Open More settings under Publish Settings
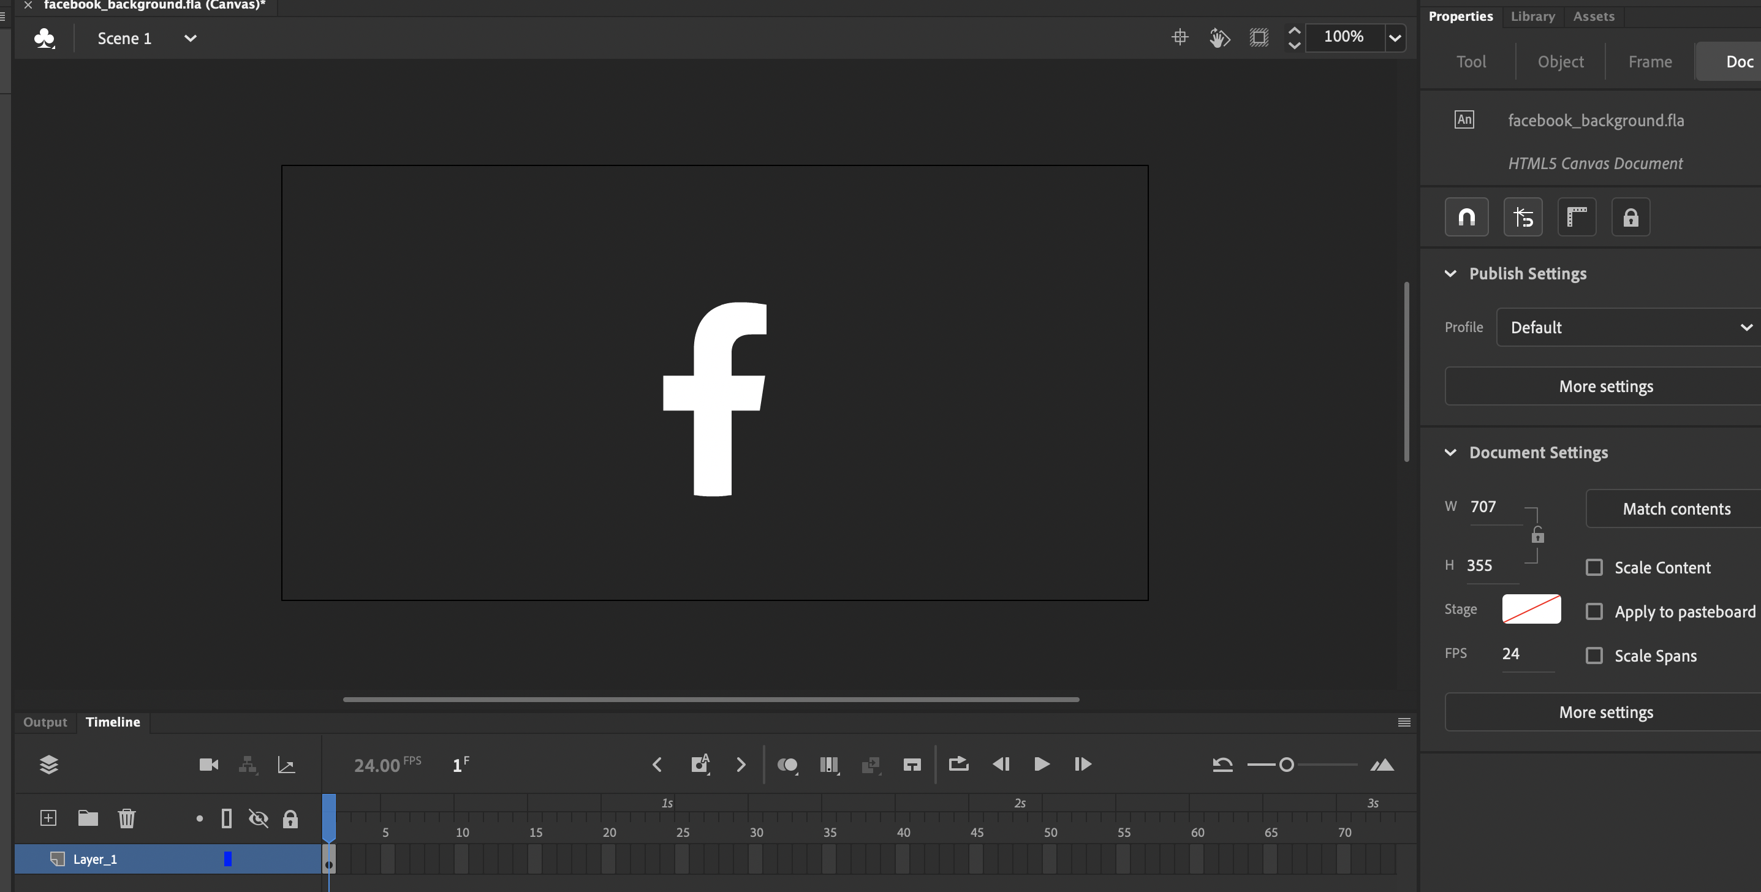This screenshot has width=1761, height=892. (1606, 386)
